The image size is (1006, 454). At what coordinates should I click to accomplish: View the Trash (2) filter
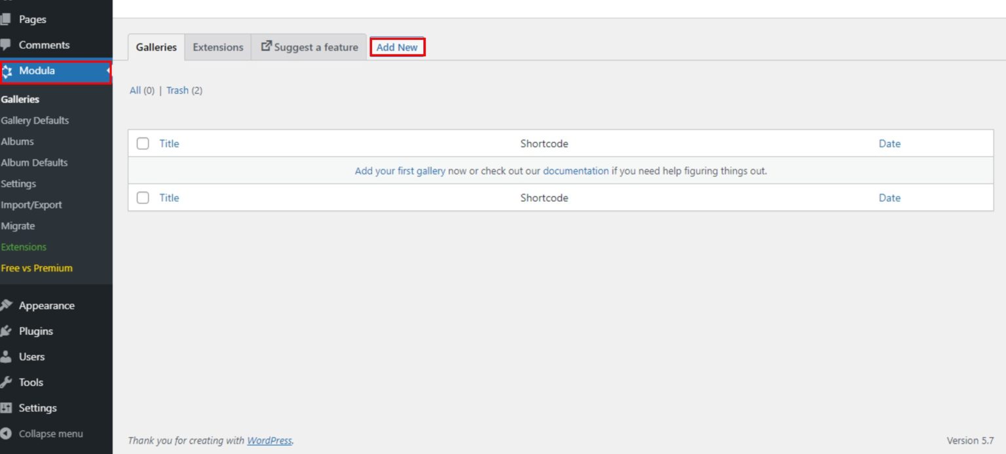(x=177, y=90)
